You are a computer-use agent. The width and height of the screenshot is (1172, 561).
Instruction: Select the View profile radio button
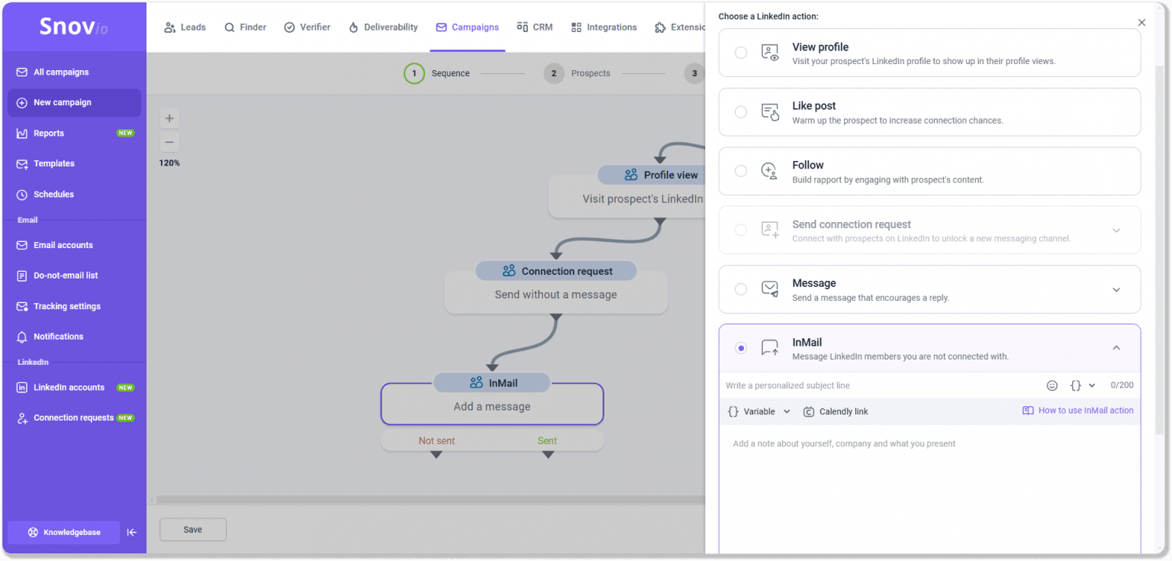point(741,53)
